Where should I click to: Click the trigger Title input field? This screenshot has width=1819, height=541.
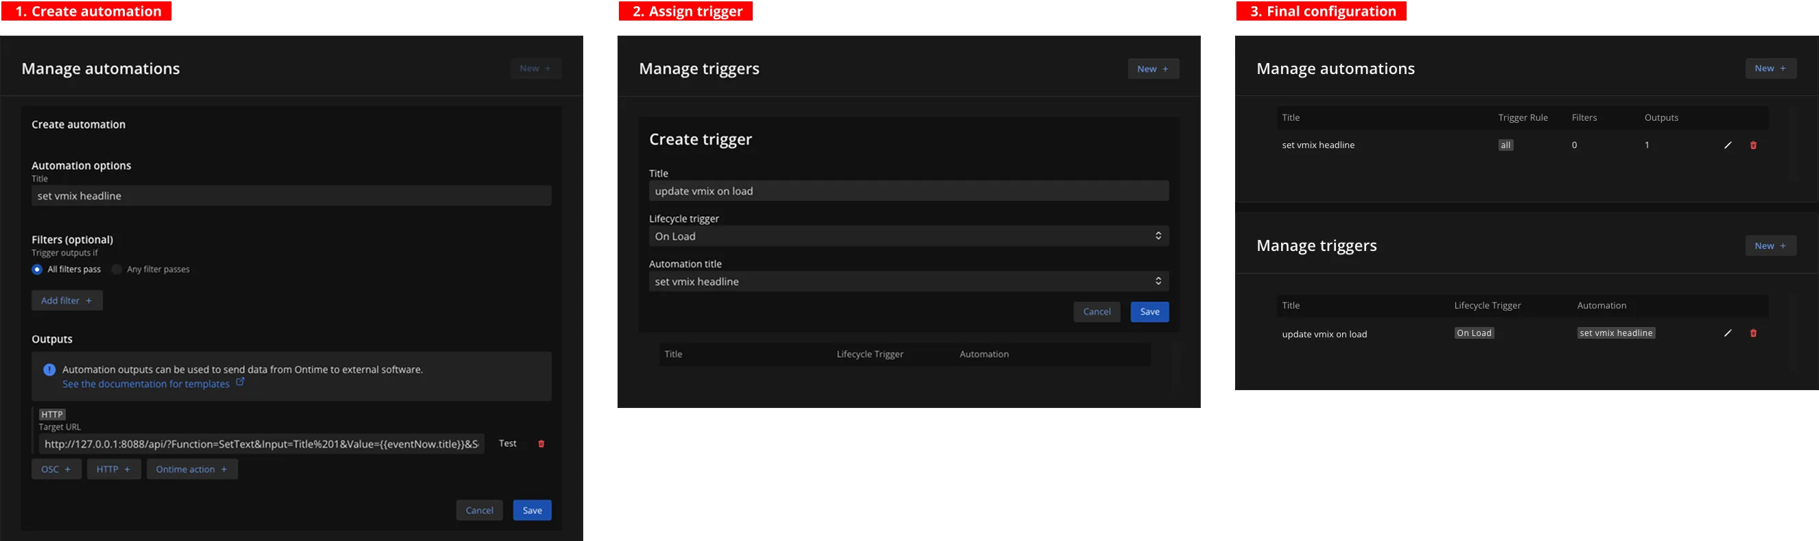click(x=908, y=191)
